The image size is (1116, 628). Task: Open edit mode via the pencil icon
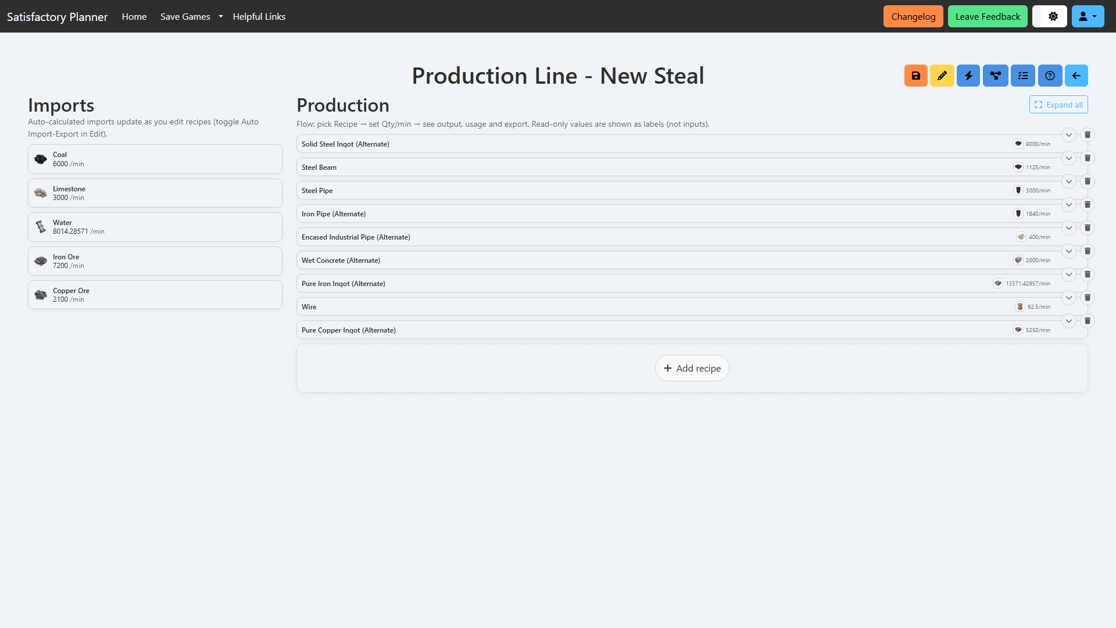(x=942, y=76)
